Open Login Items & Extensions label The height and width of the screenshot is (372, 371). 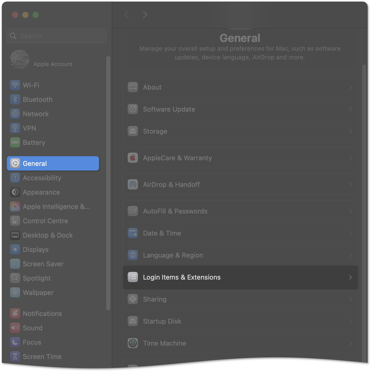(x=182, y=277)
